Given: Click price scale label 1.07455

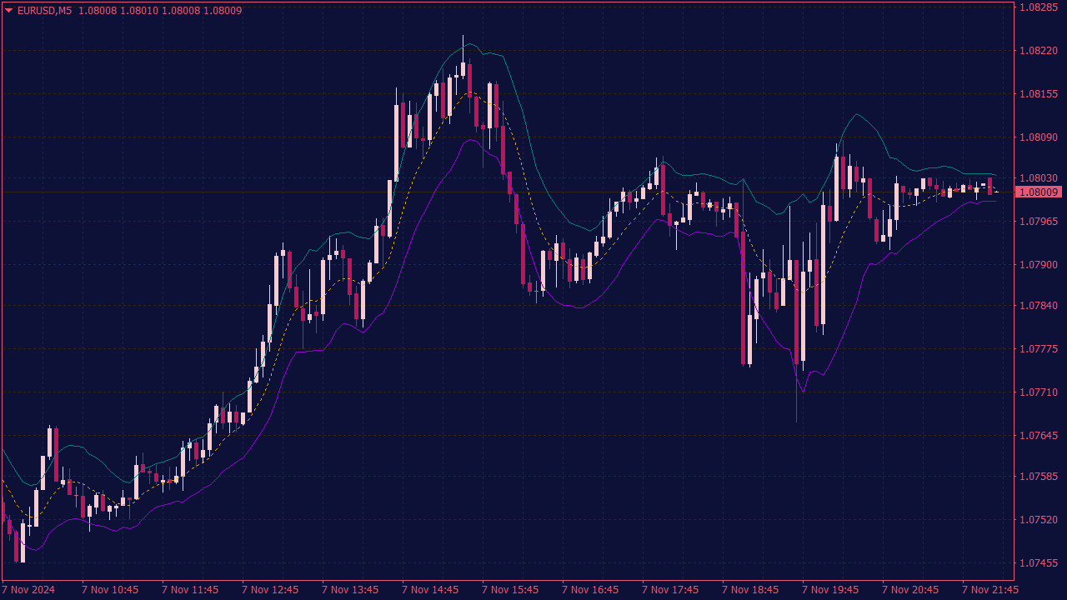Looking at the screenshot, I should 1039,563.
